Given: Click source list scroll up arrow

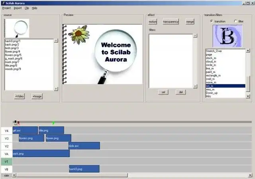Looking at the screenshot, I should pos(56,41).
